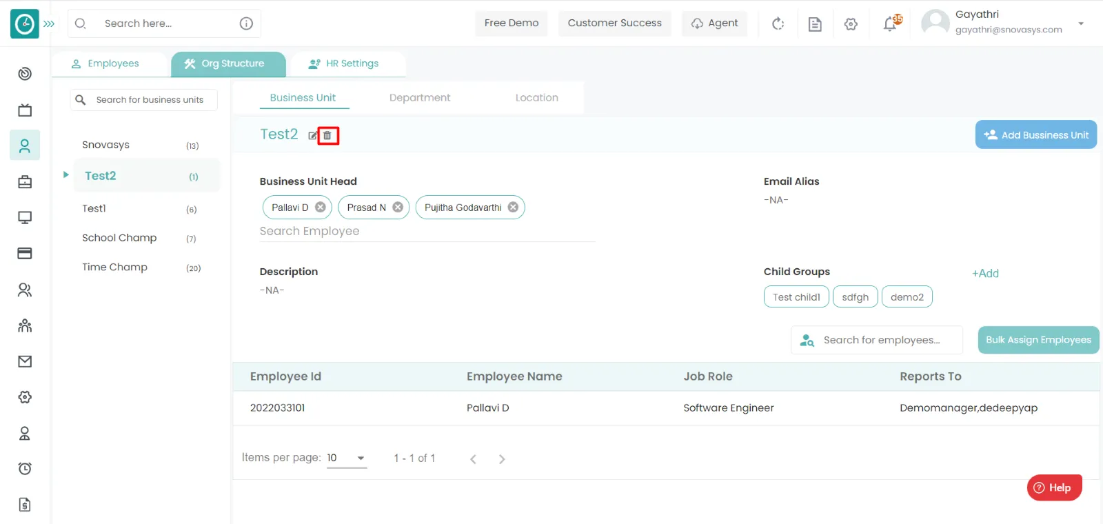Image resolution: width=1103 pixels, height=524 pixels.
Task: Go to previous page arrow
Action: tap(473, 459)
